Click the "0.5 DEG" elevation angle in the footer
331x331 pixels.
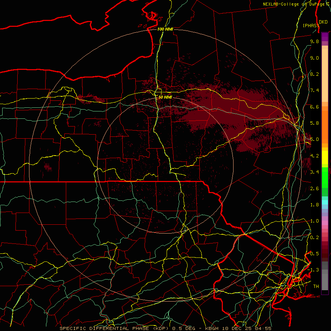click(184, 328)
